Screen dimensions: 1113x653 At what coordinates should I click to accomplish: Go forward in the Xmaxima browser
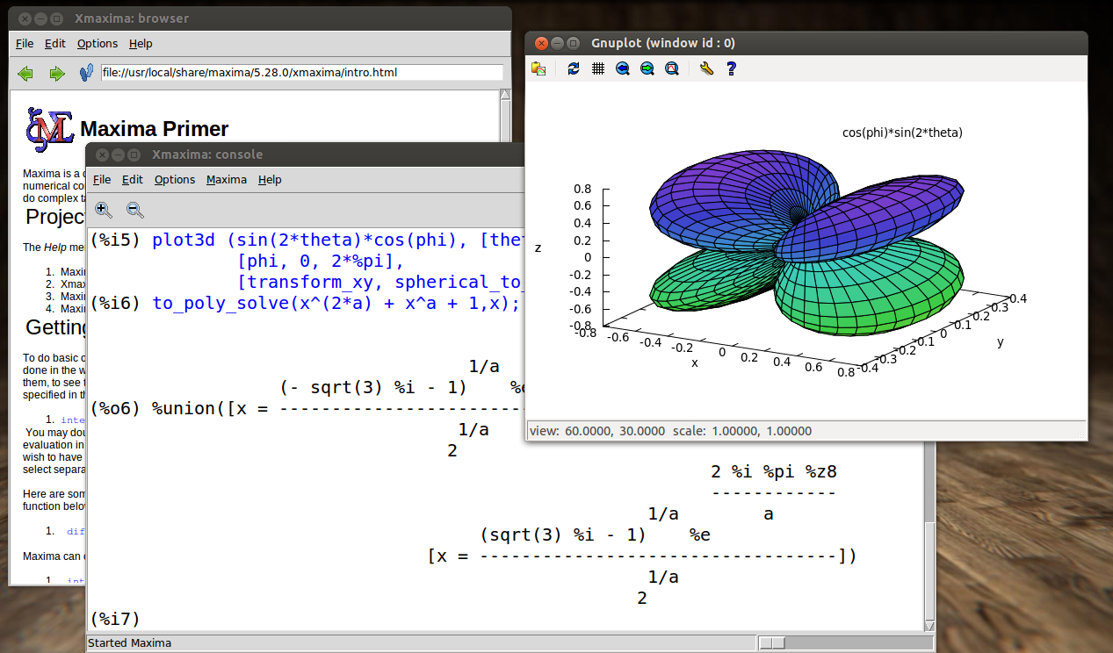57,74
